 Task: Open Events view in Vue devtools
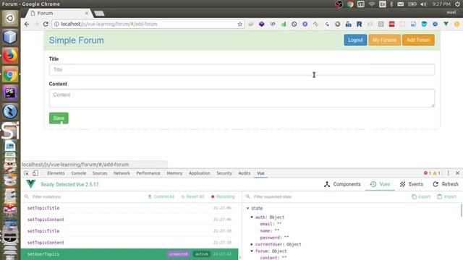click(412, 184)
